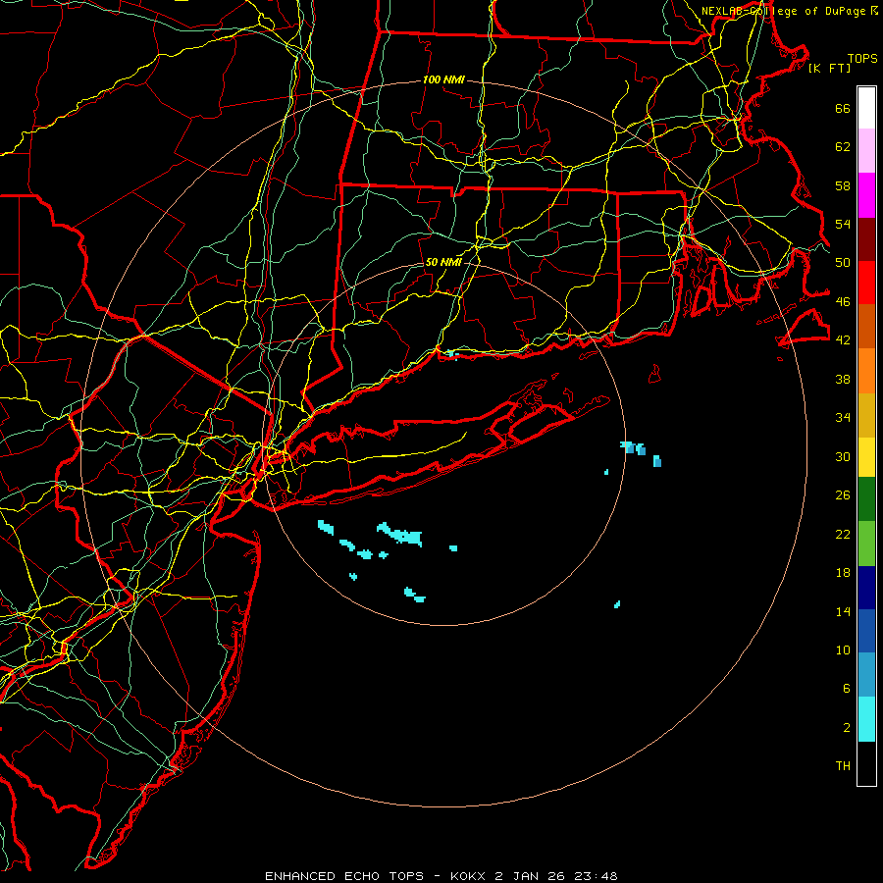The height and width of the screenshot is (883, 883).
Task: Click the magenta 58 kft legend swatch
Action: click(866, 195)
